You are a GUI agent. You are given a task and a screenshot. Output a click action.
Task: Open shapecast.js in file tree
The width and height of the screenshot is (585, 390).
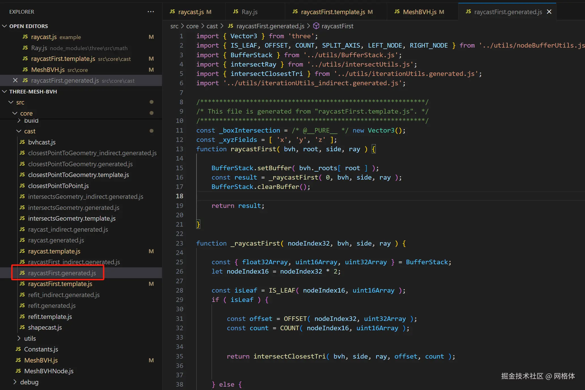(45, 327)
